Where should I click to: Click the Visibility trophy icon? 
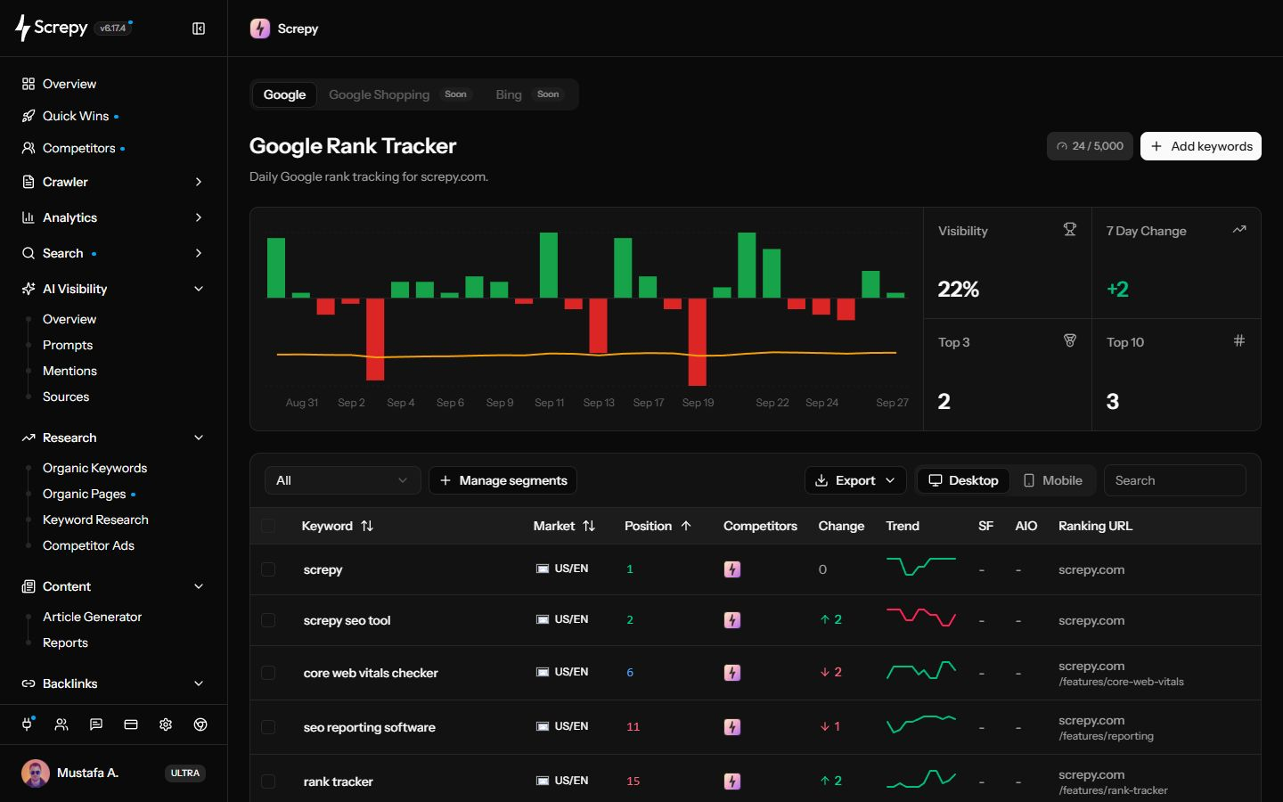[x=1070, y=229]
